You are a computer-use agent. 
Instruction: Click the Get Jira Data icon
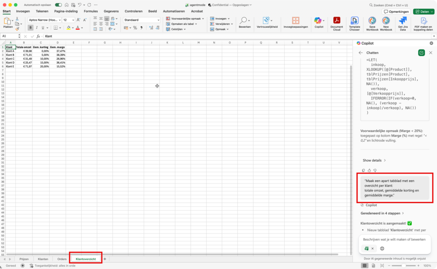click(x=402, y=20)
